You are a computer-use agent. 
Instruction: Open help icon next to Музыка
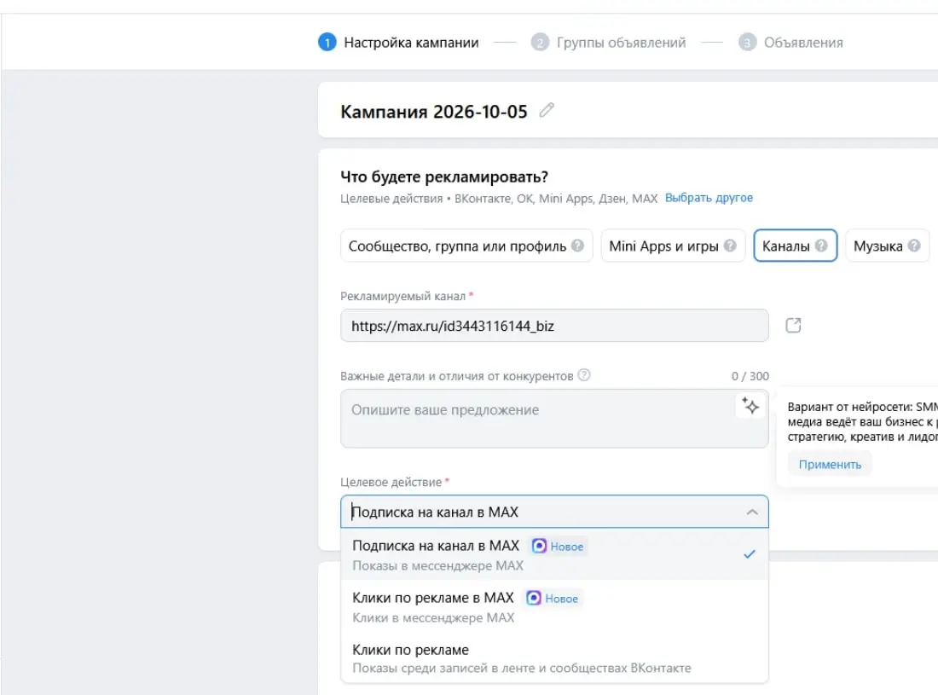[x=914, y=246]
